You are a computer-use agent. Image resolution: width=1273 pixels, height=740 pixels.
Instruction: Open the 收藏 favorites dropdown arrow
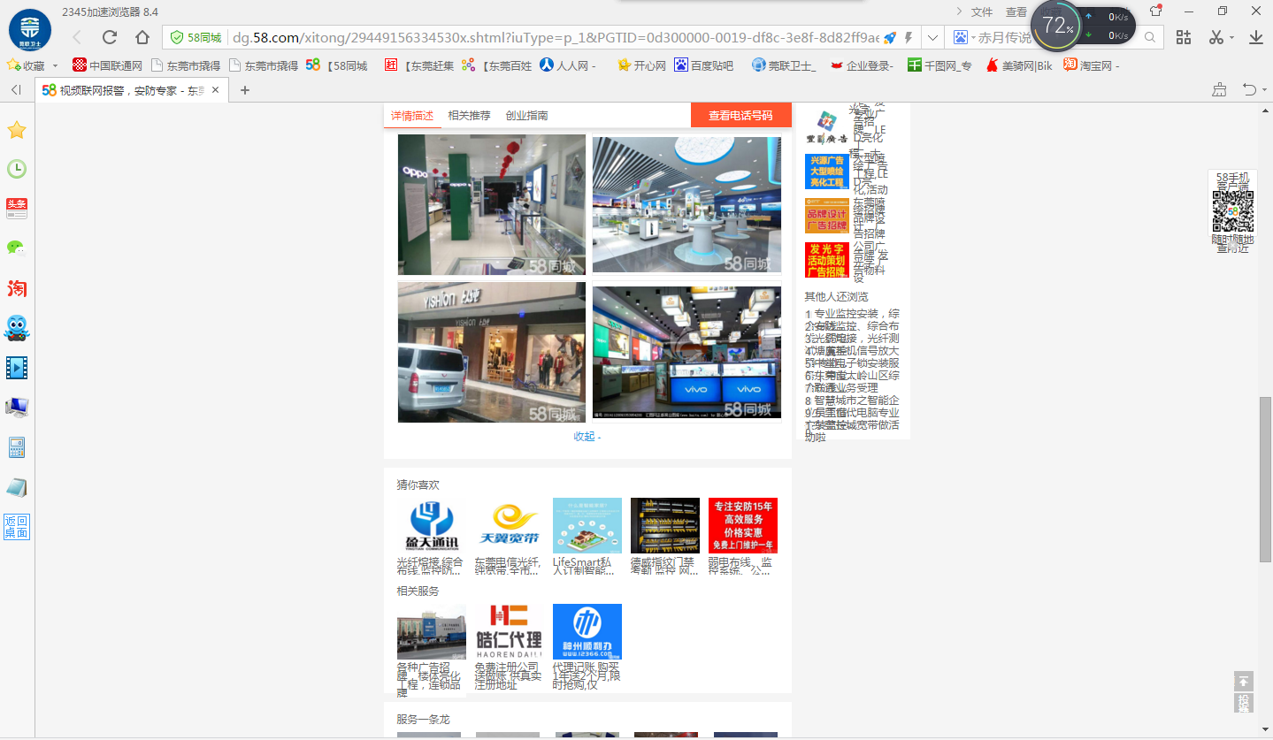pyautogui.click(x=55, y=65)
